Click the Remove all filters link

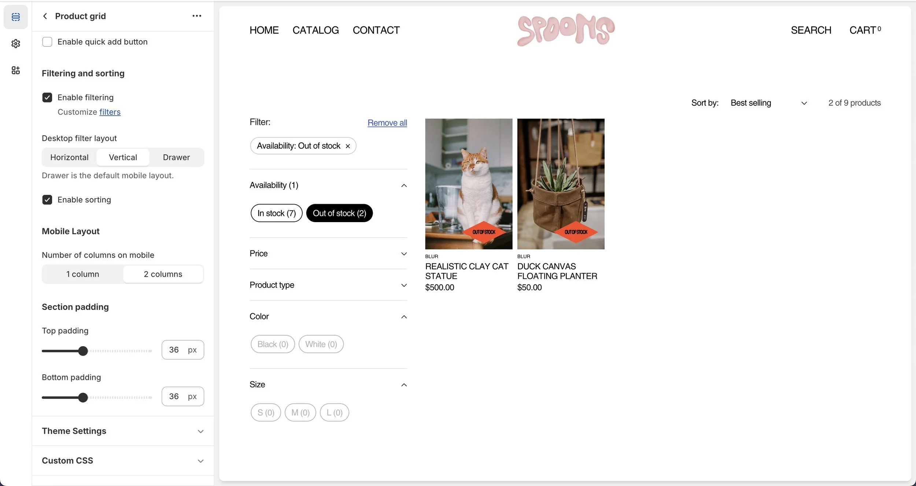[387, 123]
